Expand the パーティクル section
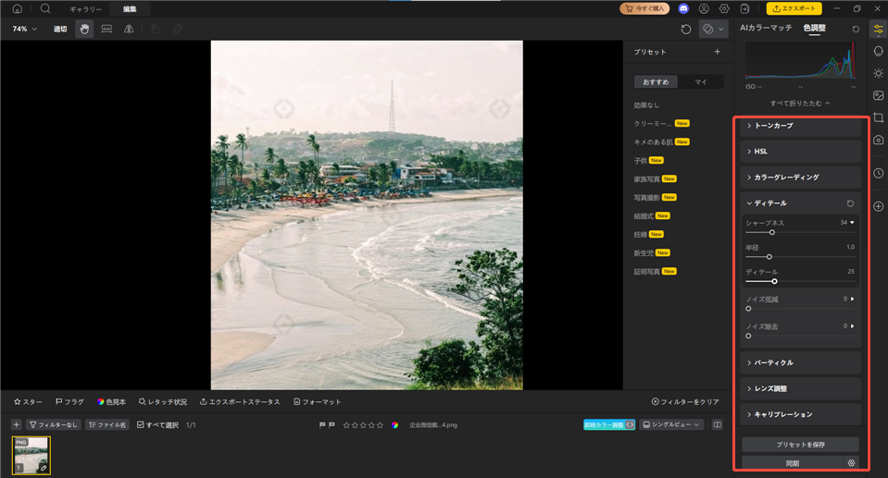This screenshot has width=888, height=478. click(800, 362)
